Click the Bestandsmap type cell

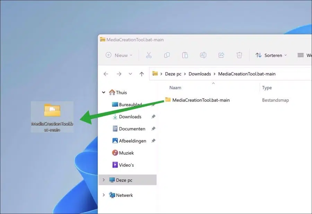point(275,100)
